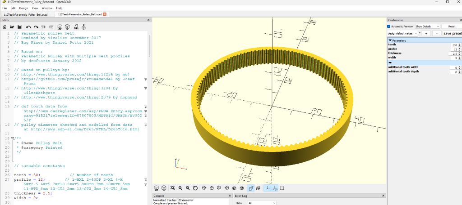This screenshot has height=205, width=462.
Task: Run Preview from the editor toolbar
Action: pyautogui.click(x=60, y=27)
